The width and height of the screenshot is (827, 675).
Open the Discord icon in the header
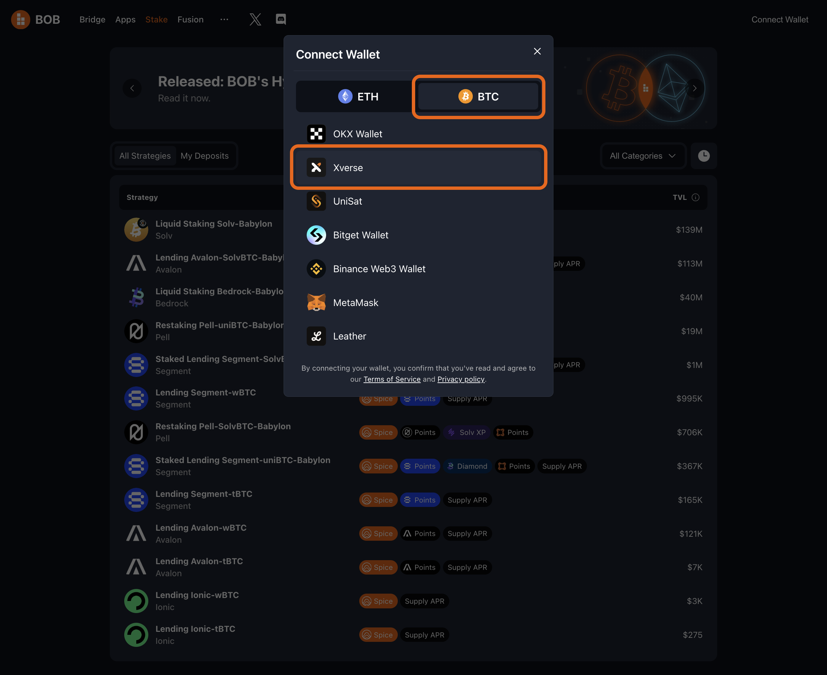[281, 19]
